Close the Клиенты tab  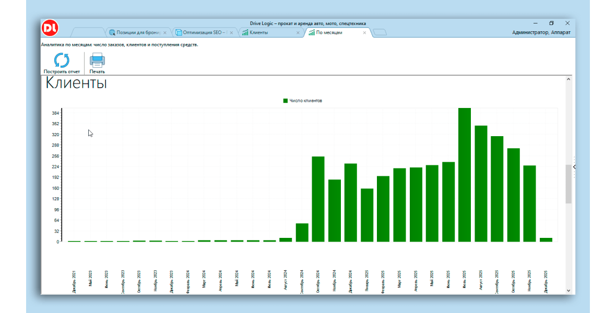(x=298, y=33)
